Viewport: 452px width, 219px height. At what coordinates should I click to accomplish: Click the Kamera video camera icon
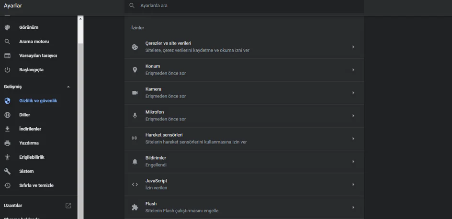pyautogui.click(x=135, y=93)
